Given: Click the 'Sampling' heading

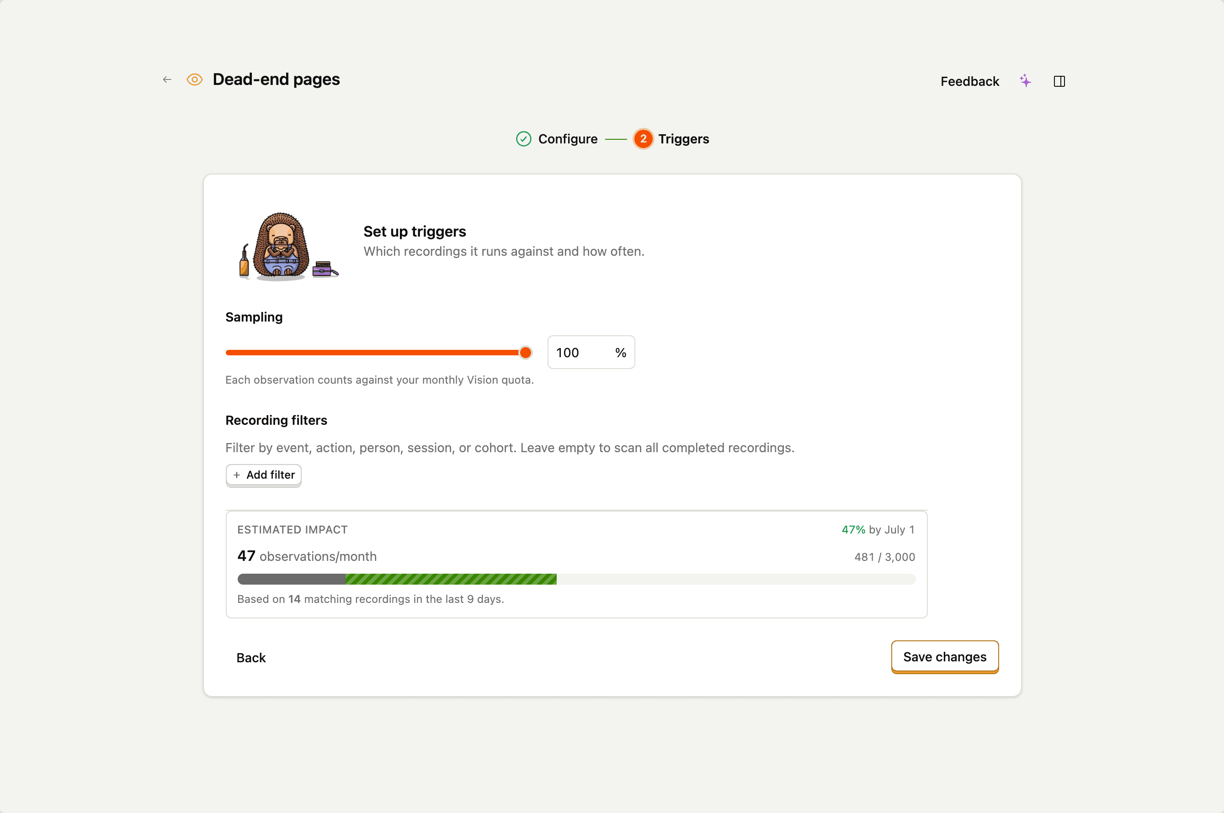Looking at the screenshot, I should coord(254,317).
